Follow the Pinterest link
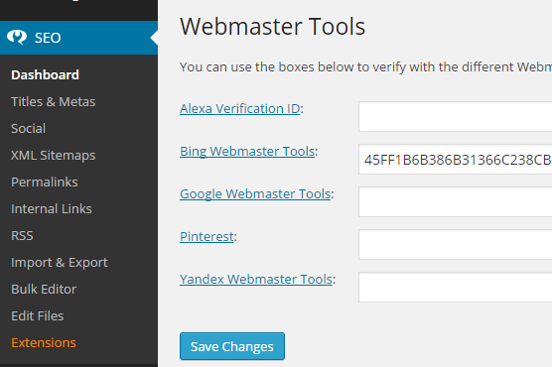The height and width of the screenshot is (367, 552). 207,236
